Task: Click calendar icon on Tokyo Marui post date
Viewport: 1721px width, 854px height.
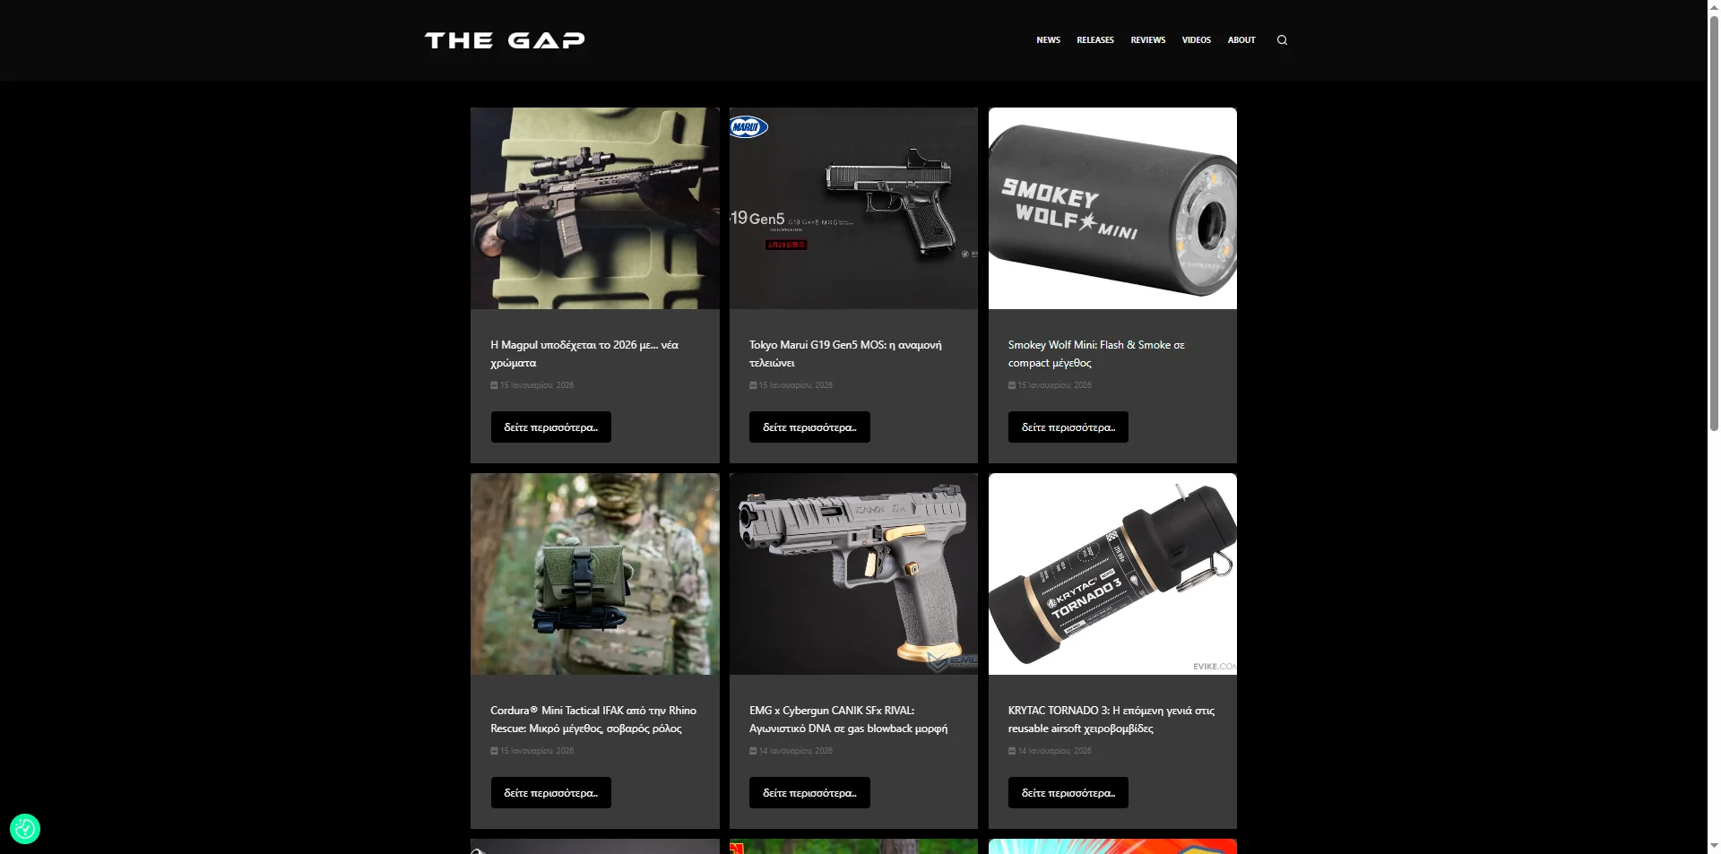Action: (753, 385)
